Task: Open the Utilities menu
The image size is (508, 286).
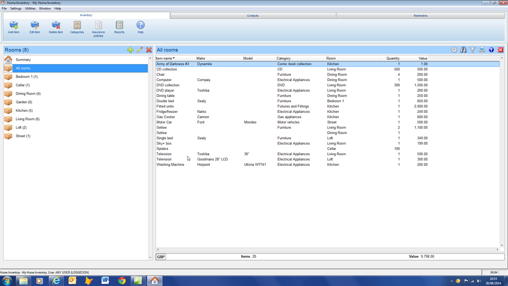Action: click(30, 8)
